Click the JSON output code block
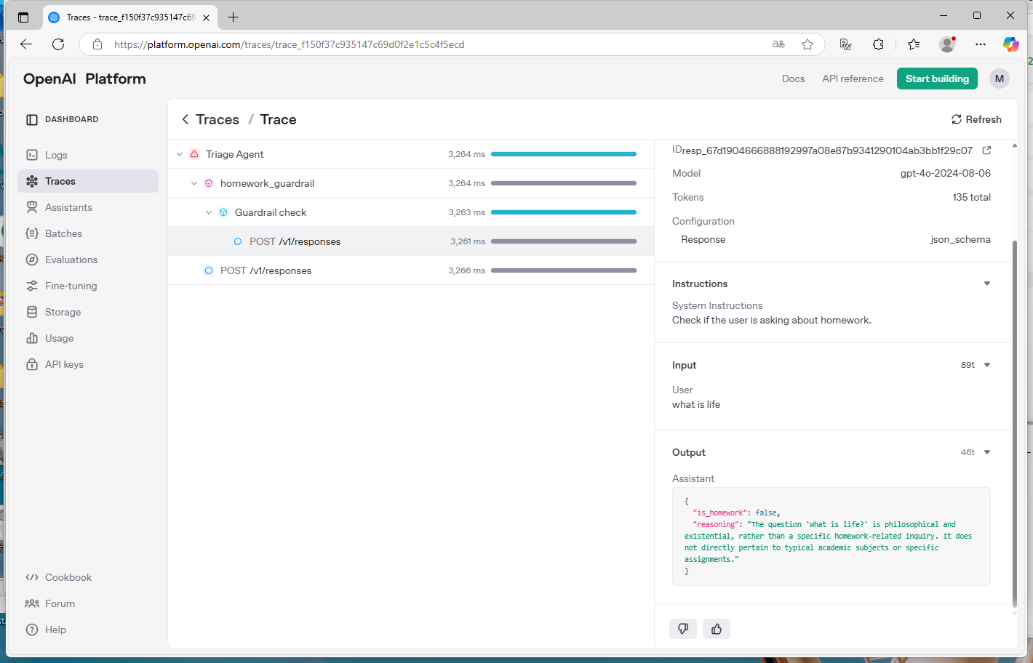Image resolution: width=1033 pixels, height=663 pixels. pos(831,537)
